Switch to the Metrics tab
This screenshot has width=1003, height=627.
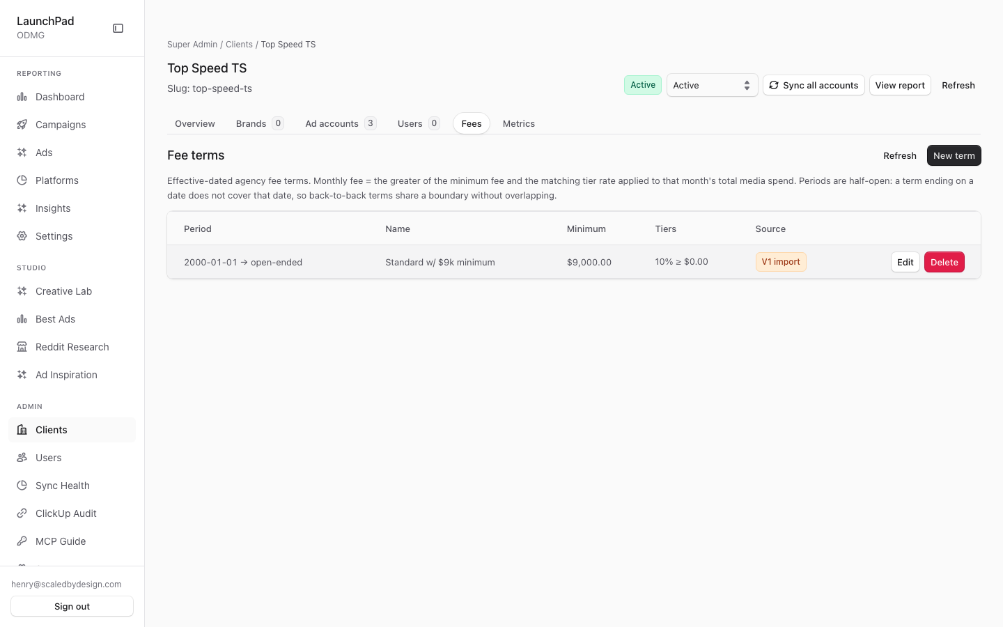(519, 123)
